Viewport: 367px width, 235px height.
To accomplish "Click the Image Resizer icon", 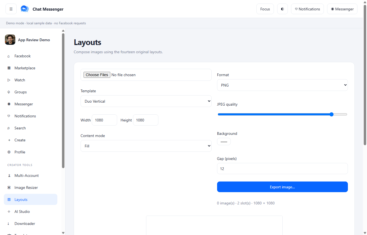I will [x=9, y=188].
